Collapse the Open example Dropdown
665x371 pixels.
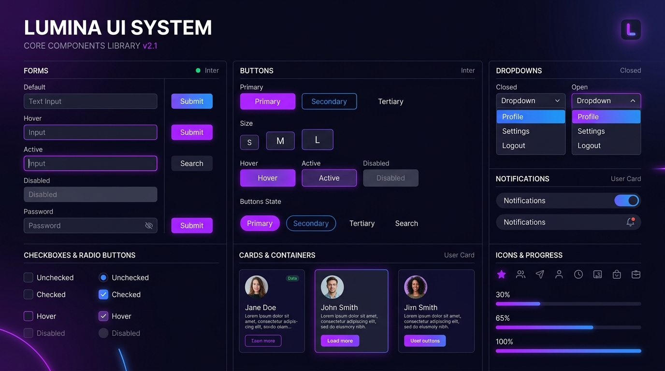point(606,100)
